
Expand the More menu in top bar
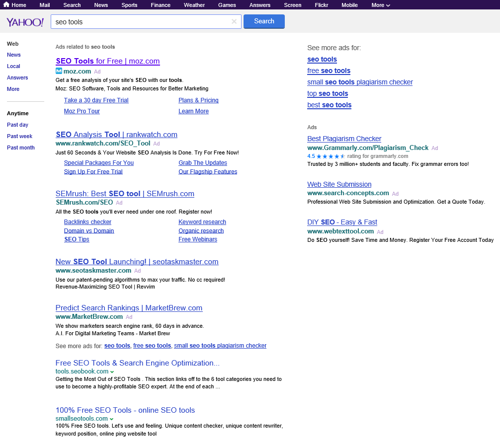click(380, 5)
